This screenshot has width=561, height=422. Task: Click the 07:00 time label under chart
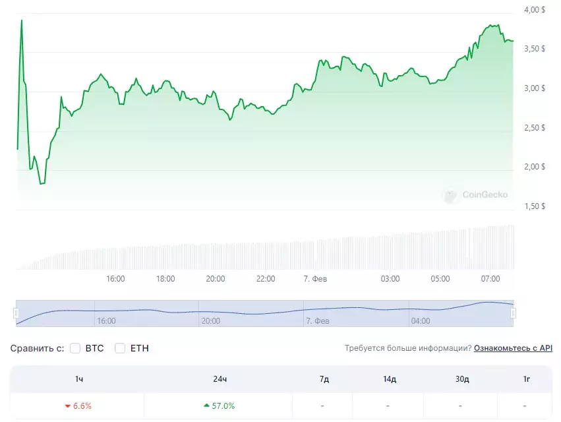490,278
